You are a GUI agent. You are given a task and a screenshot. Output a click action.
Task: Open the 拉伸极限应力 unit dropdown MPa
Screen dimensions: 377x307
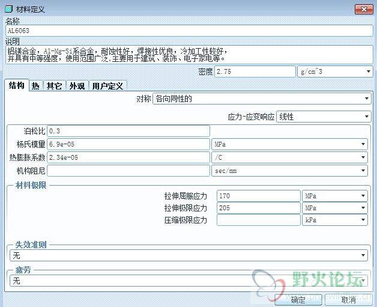(335, 208)
